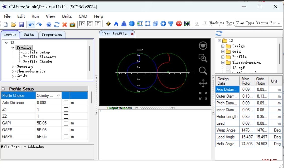Switch to the Units tab in left panel
The image size is (284, 168).
point(29,34)
